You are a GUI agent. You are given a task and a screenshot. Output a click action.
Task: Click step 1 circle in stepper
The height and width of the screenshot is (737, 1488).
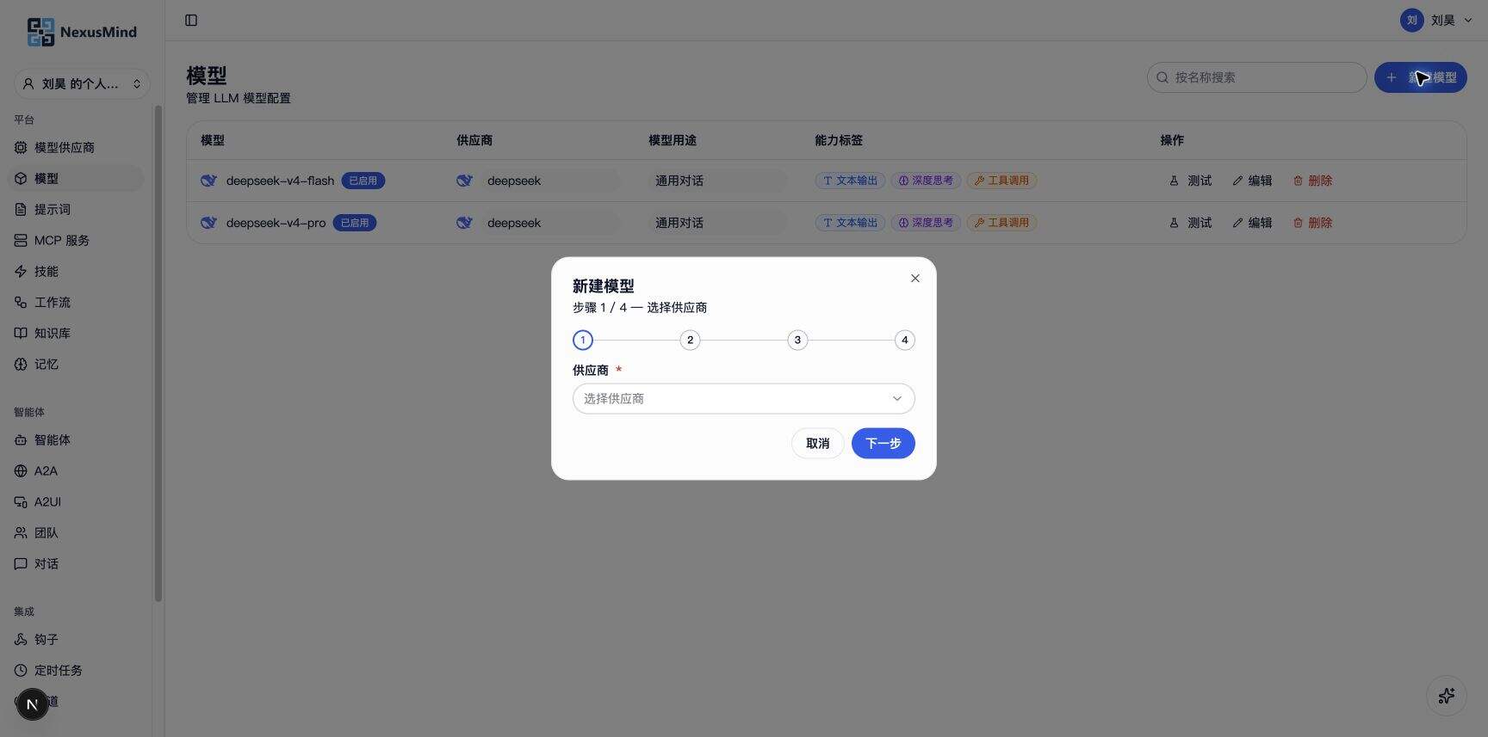click(x=583, y=340)
